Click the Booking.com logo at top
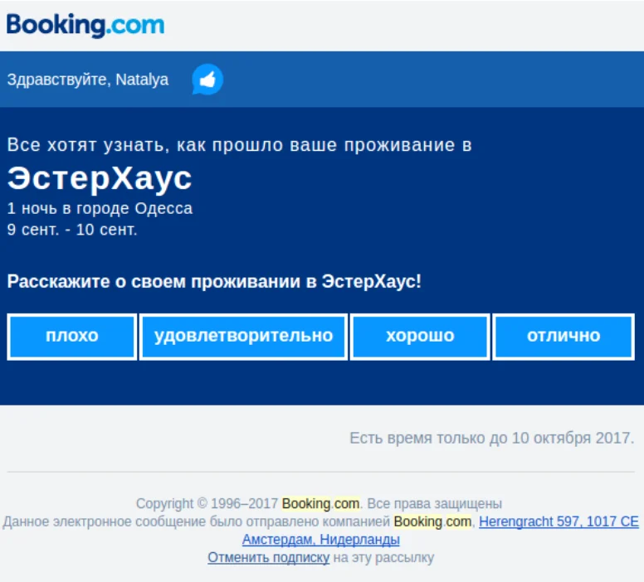The image size is (644, 582). (x=85, y=25)
